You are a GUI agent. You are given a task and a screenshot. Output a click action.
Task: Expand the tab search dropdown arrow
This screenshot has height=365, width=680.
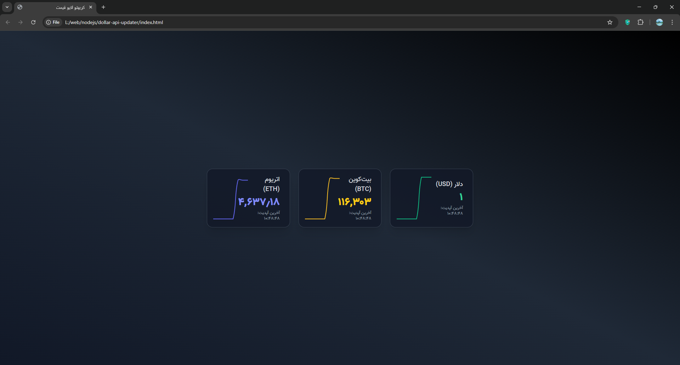click(7, 7)
